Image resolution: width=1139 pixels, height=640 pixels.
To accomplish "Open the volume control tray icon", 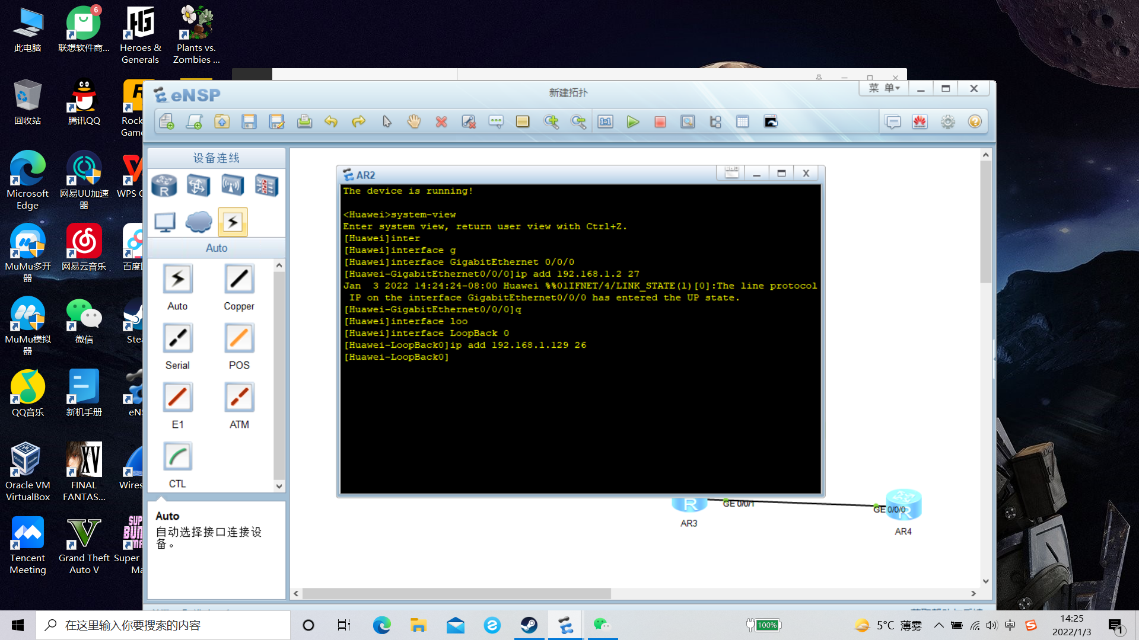I will point(991,625).
